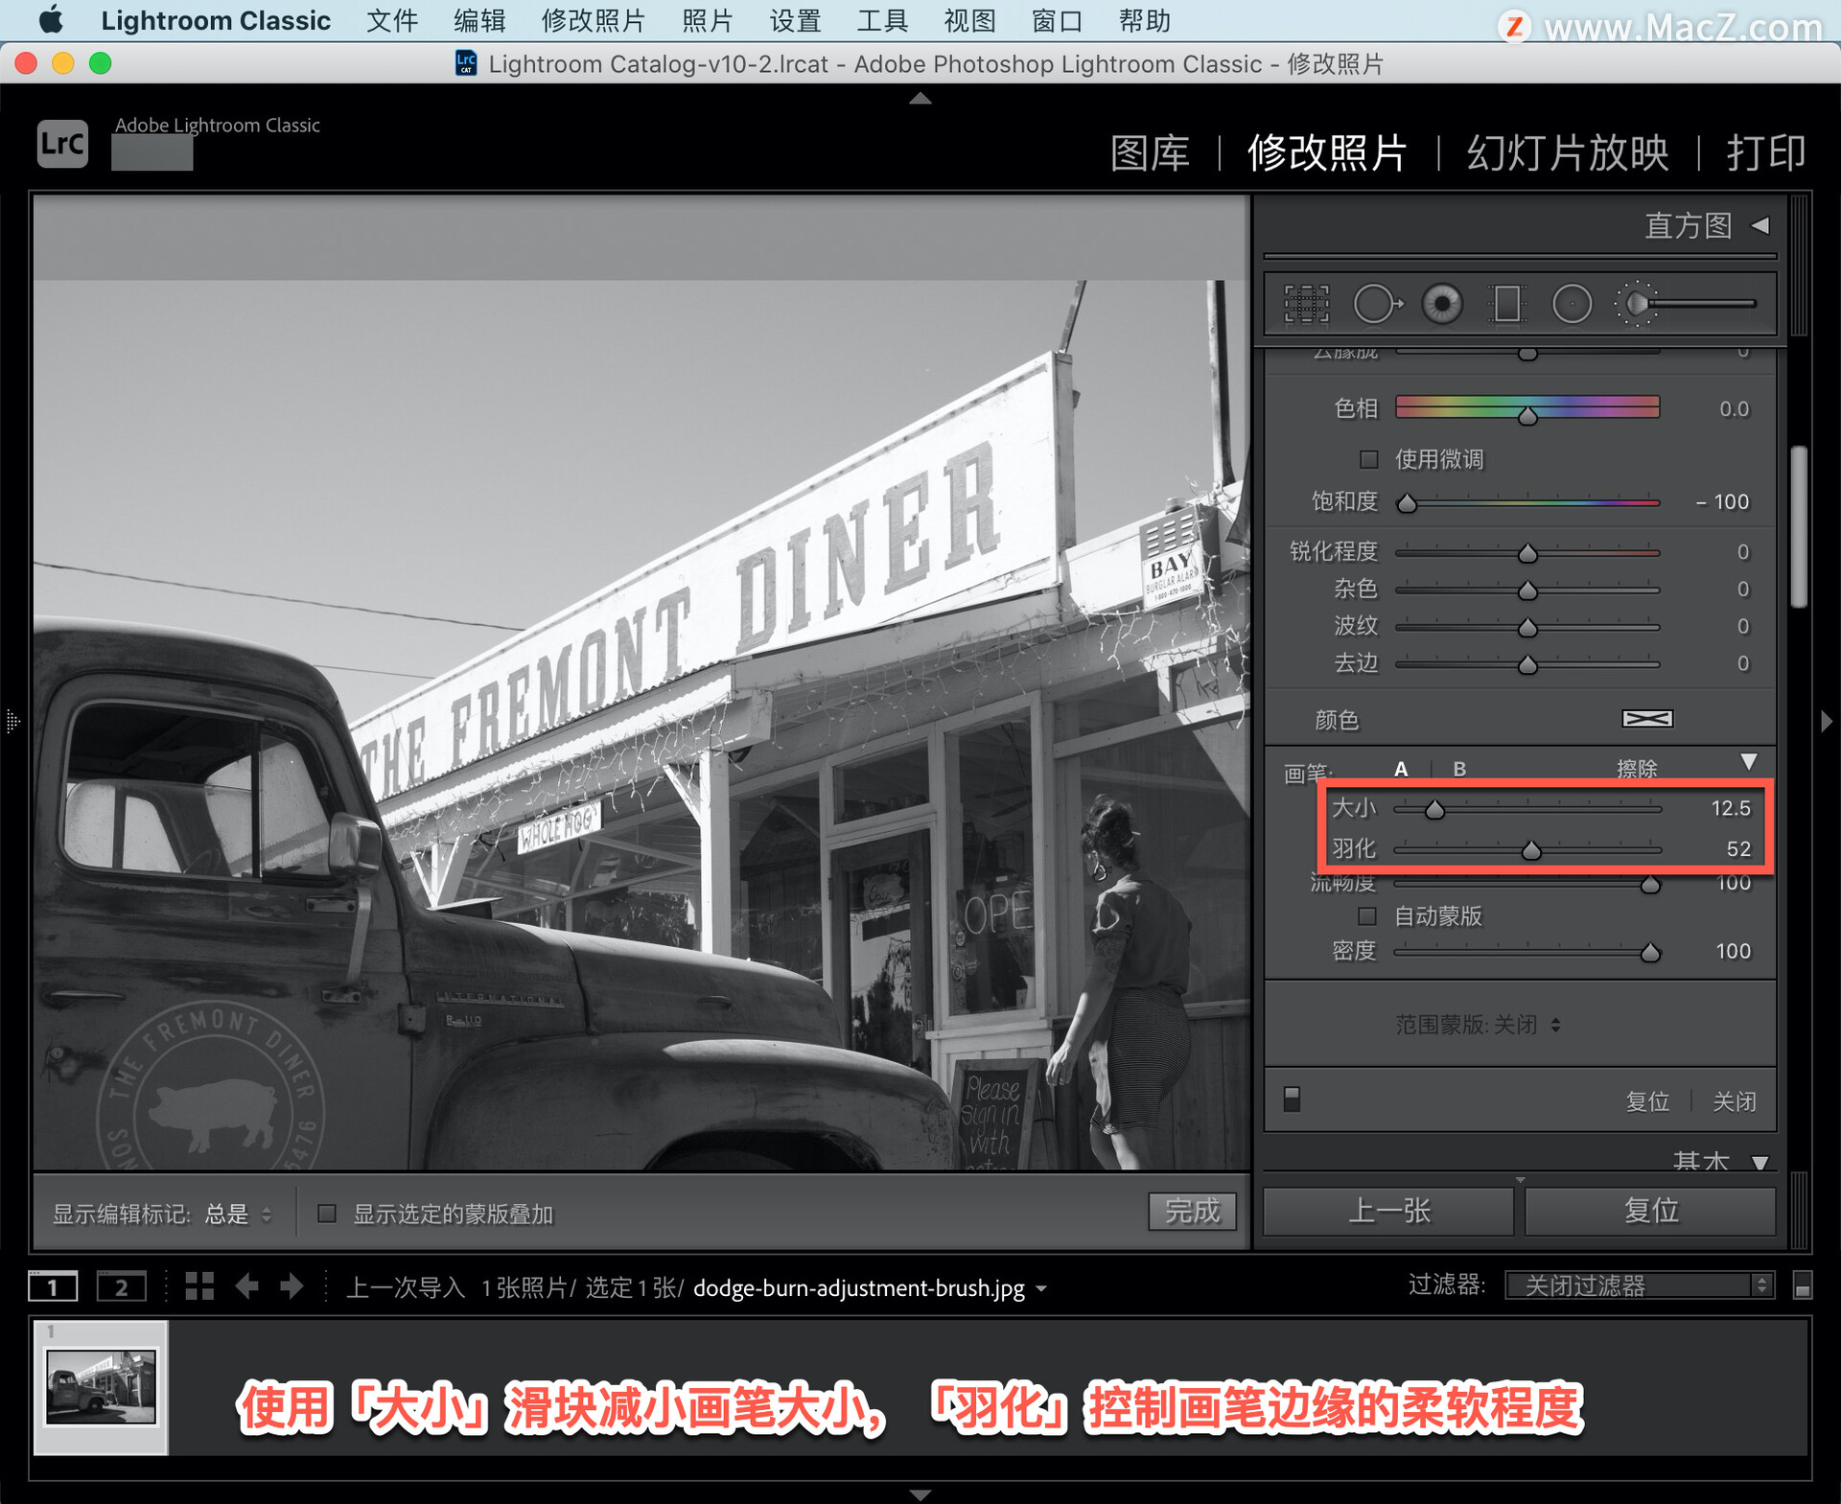Open the 范围蒙版: 关闭 dropdown
This screenshot has width=1841, height=1504.
pyautogui.click(x=1478, y=1025)
